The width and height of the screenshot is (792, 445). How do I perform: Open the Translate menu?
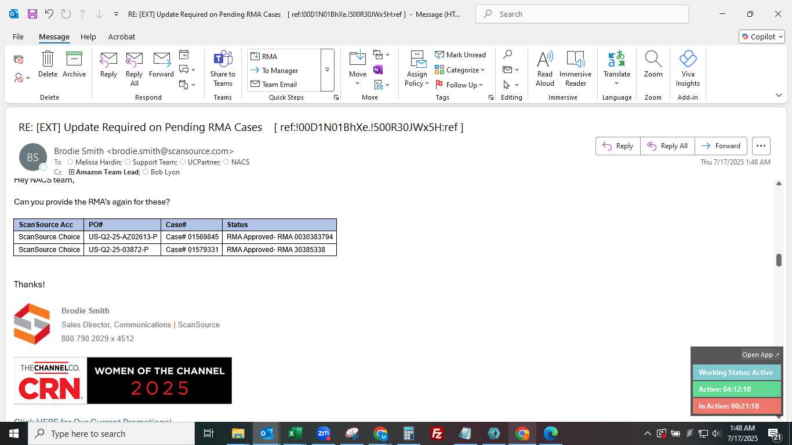[616, 69]
